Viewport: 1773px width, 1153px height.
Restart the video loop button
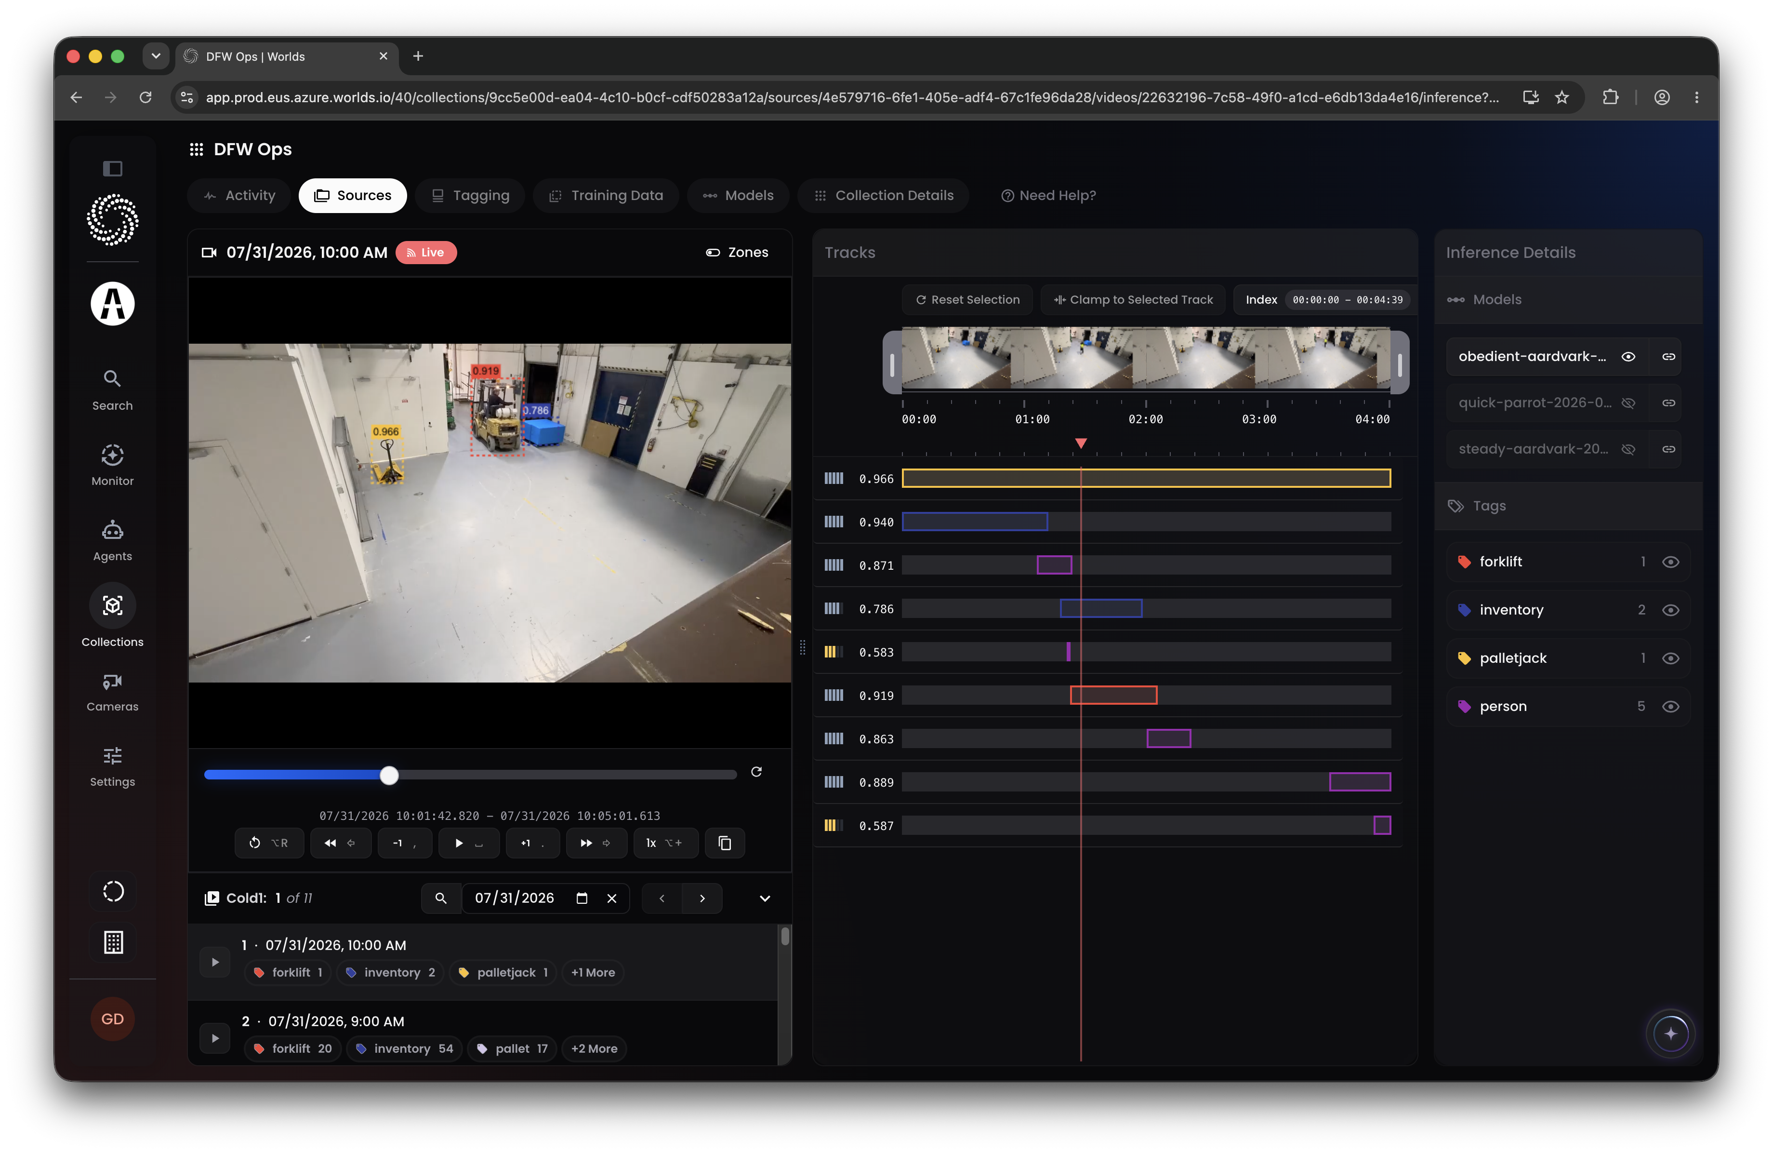click(x=269, y=843)
